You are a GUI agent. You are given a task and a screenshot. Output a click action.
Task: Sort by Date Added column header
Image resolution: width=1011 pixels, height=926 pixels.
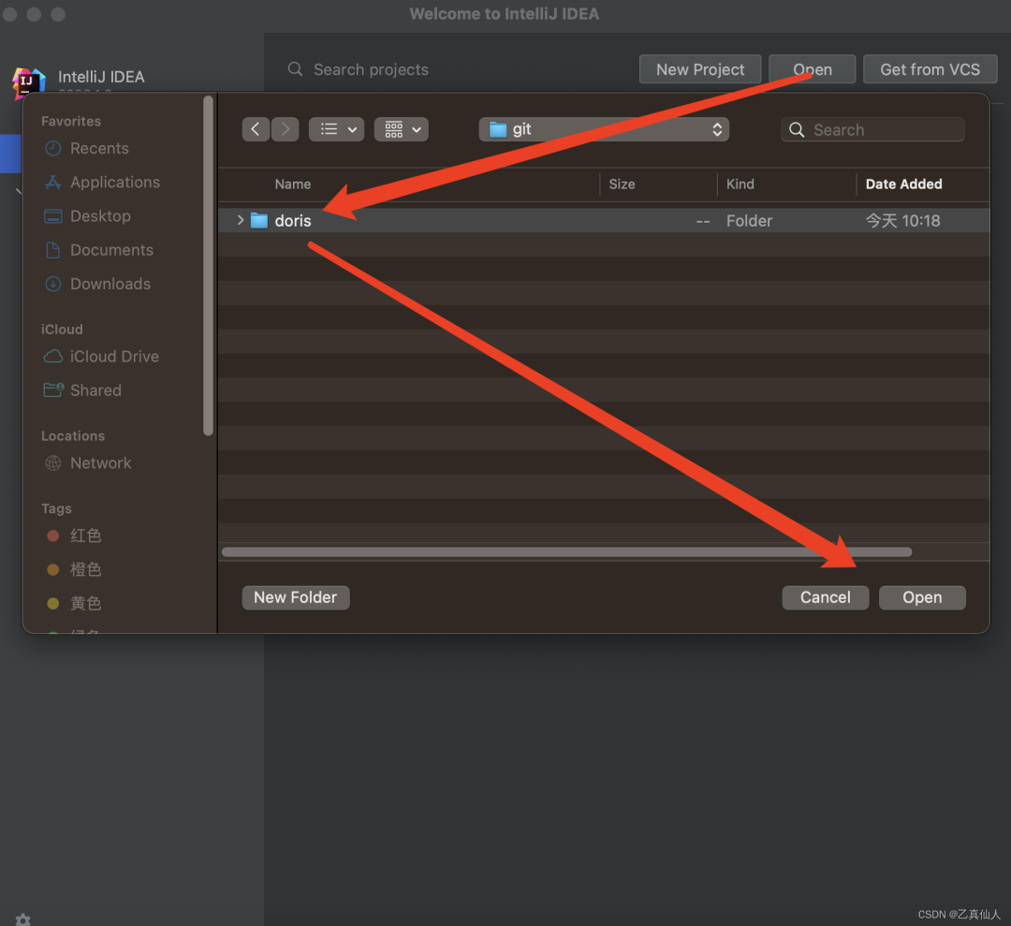click(903, 184)
